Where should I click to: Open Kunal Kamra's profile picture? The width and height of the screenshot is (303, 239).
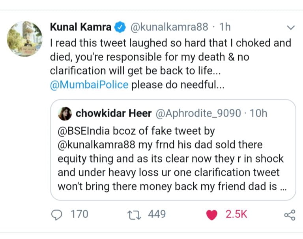(25, 39)
